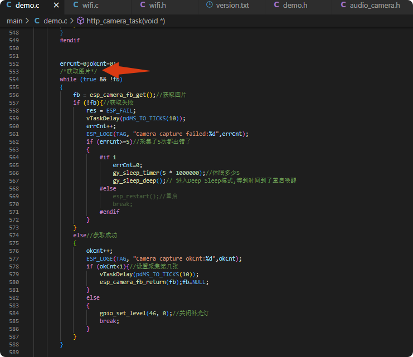Open the wifi.h editor tab
Viewport: 413px width, 357px height.
(x=157, y=5)
